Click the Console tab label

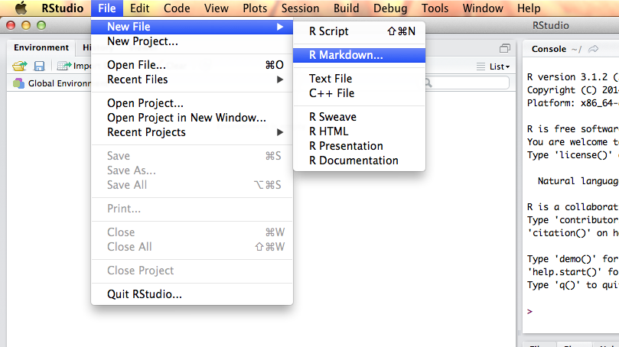pos(549,49)
